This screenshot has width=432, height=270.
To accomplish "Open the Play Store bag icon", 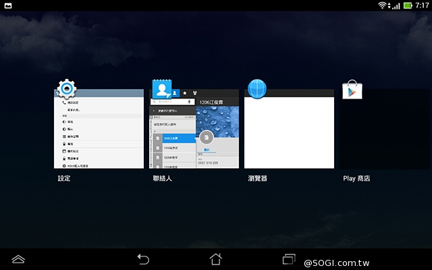I will tap(352, 89).
